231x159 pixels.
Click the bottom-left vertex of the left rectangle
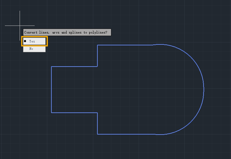(52, 113)
